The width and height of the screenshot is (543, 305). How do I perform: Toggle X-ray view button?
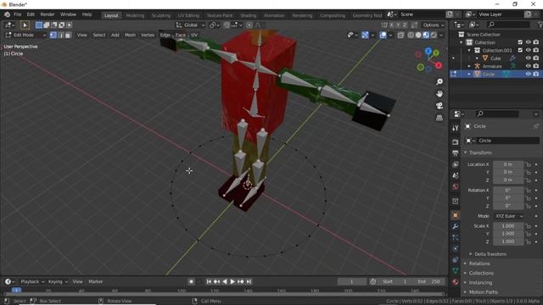pos(400,35)
